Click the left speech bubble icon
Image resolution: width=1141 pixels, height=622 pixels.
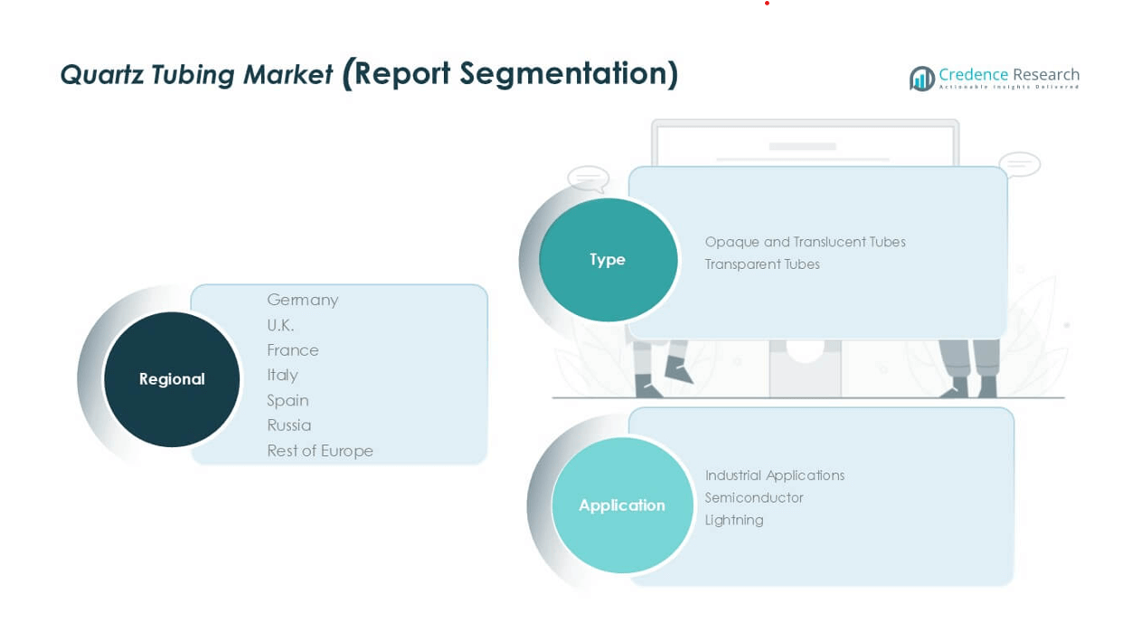point(588,178)
